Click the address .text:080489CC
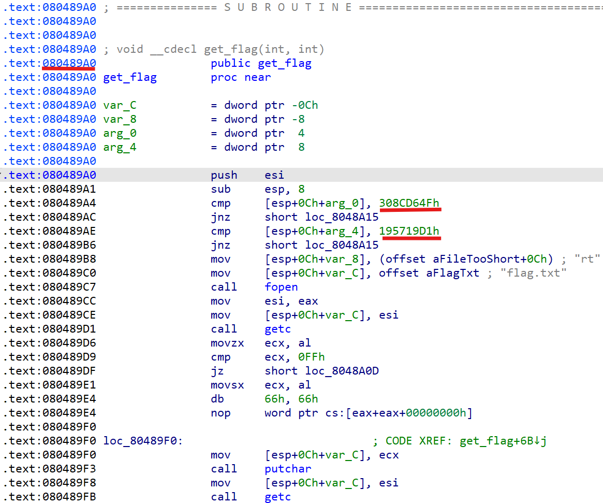This screenshot has width=603, height=503. coord(49,301)
